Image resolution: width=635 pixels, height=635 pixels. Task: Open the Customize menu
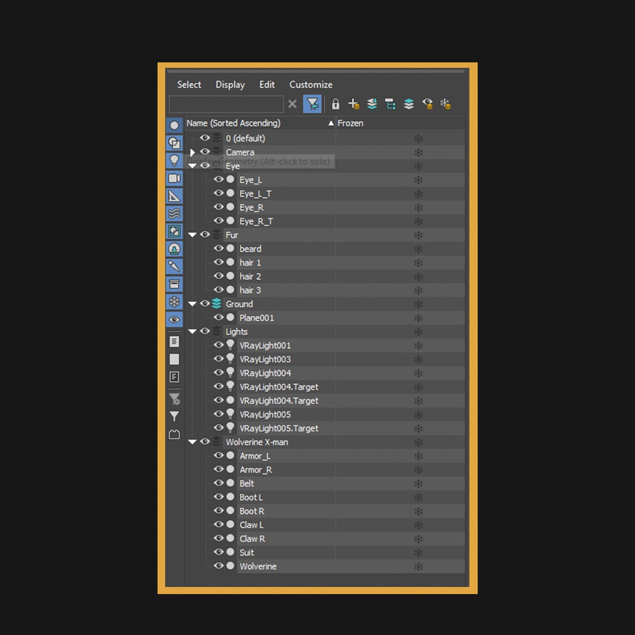coord(310,85)
